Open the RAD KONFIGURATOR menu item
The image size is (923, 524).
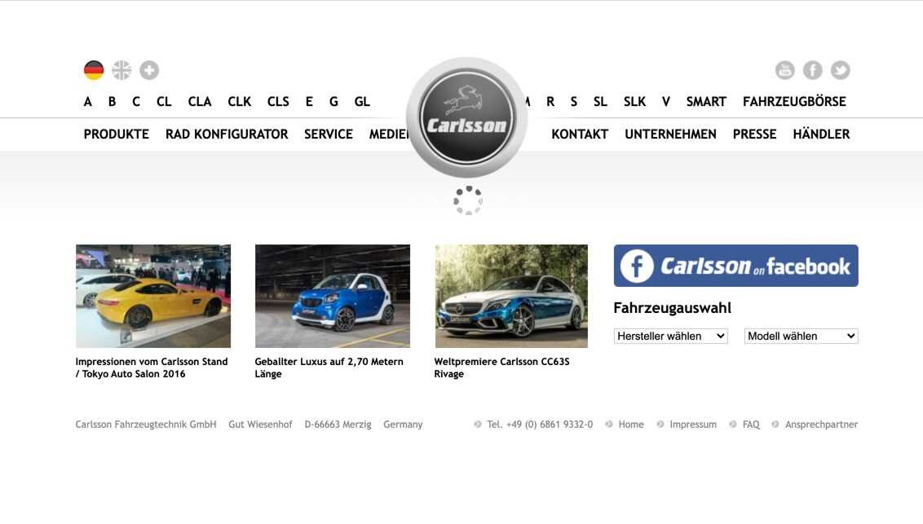227,134
